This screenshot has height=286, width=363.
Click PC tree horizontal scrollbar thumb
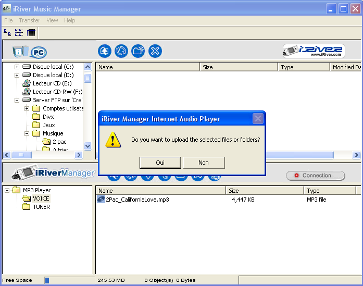(21, 155)
